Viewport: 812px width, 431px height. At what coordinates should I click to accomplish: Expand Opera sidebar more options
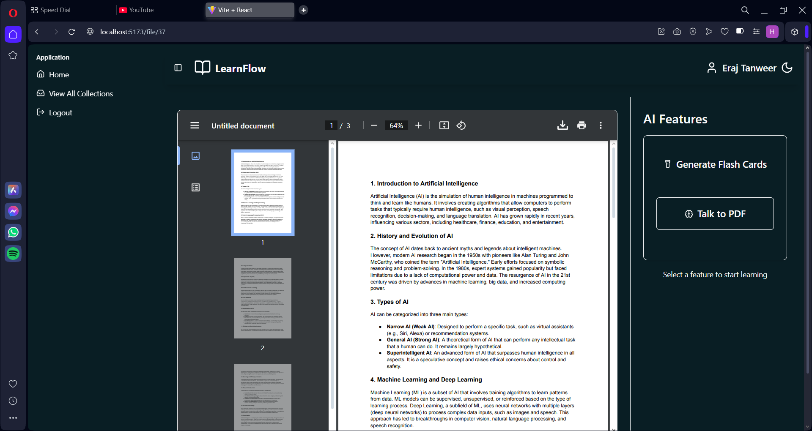tap(13, 418)
